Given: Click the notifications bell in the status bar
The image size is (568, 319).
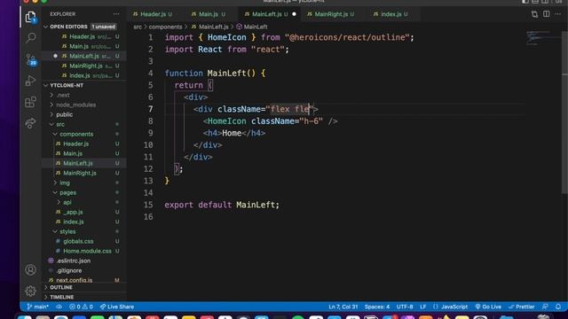Looking at the screenshot, I should click(x=558, y=307).
